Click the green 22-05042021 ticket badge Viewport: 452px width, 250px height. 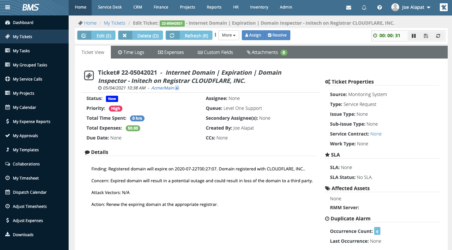172,23
